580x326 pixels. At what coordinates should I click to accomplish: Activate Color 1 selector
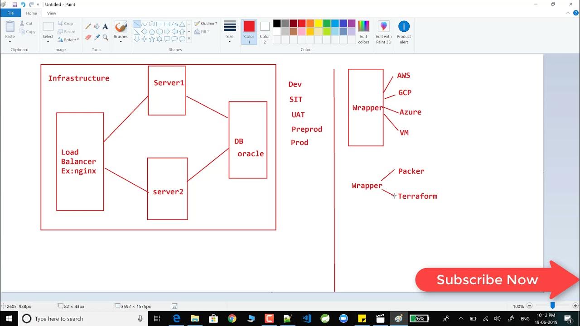click(x=249, y=32)
